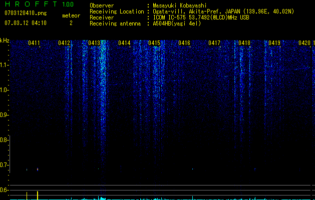Screen dimensions: 315x200
Task: Click the 0416 time marker
Action: [x=184, y=43]
